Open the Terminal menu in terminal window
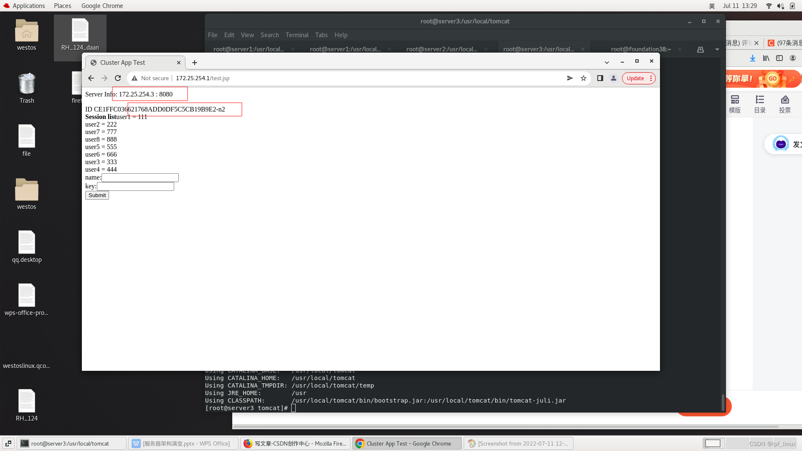Image resolution: width=802 pixels, height=451 pixels. [297, 35]
